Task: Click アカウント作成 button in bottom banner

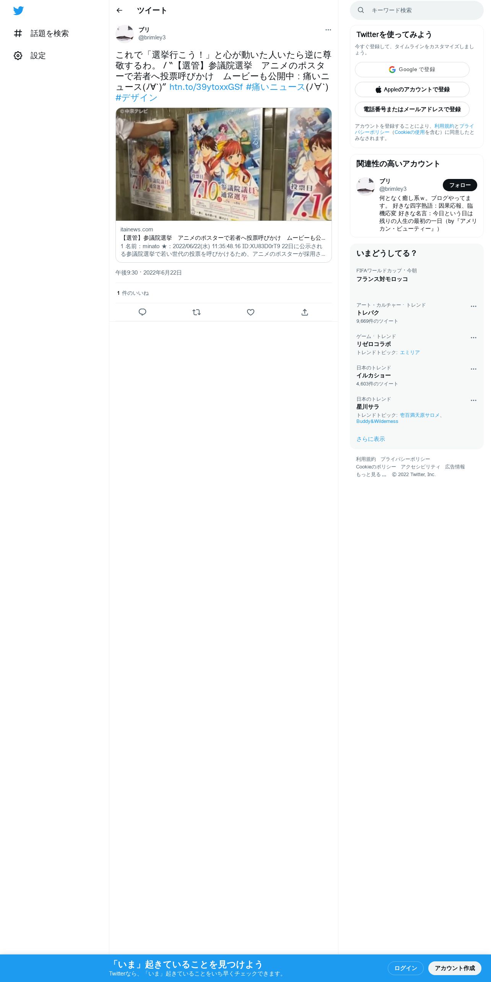Action: (455, 968)
